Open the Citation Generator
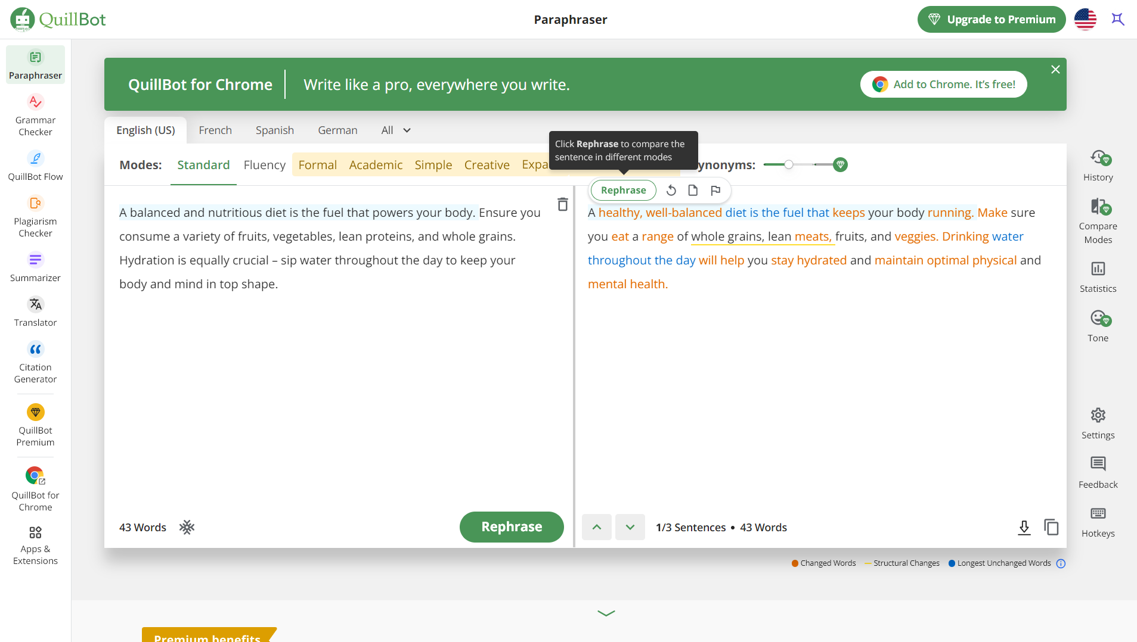This screenshot has width=1137, height=642. 35,363
